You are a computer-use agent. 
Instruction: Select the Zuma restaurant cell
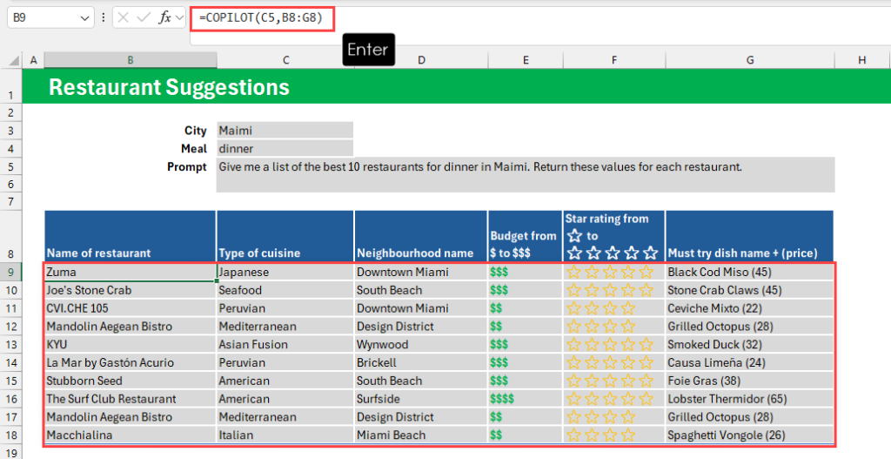[130, 272]
